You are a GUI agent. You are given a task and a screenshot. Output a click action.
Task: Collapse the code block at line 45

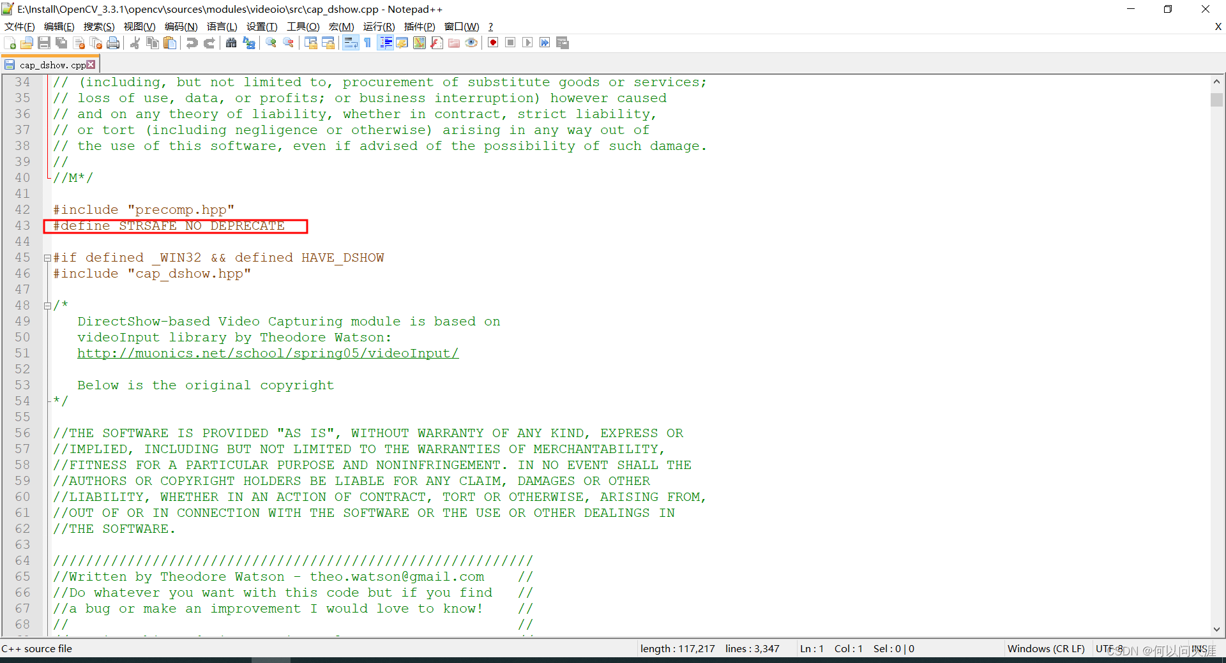click(48, 258)
